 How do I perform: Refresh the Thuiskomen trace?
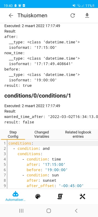pyautogui.click(x=73, y=15)
